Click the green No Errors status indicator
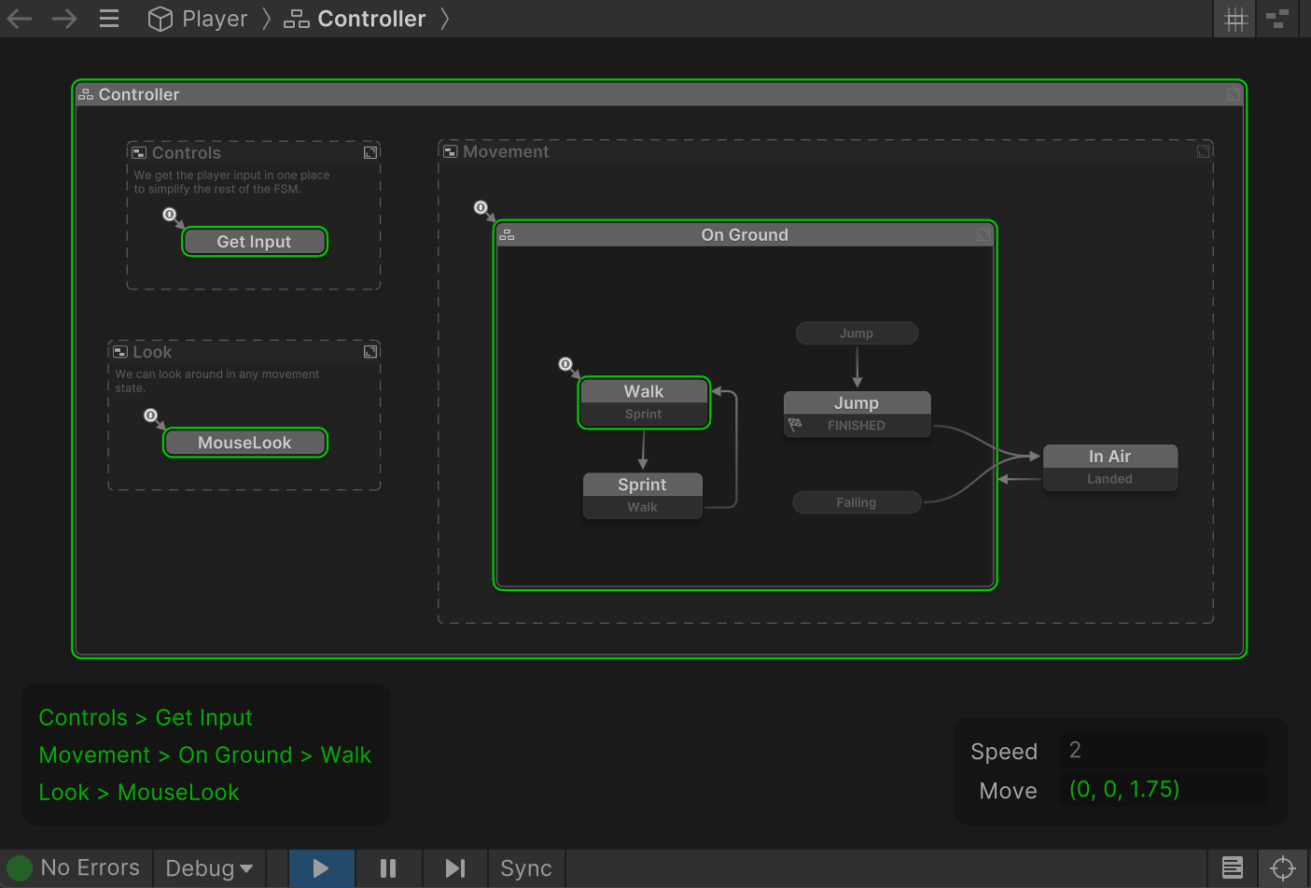 click(x=20, y=868)
